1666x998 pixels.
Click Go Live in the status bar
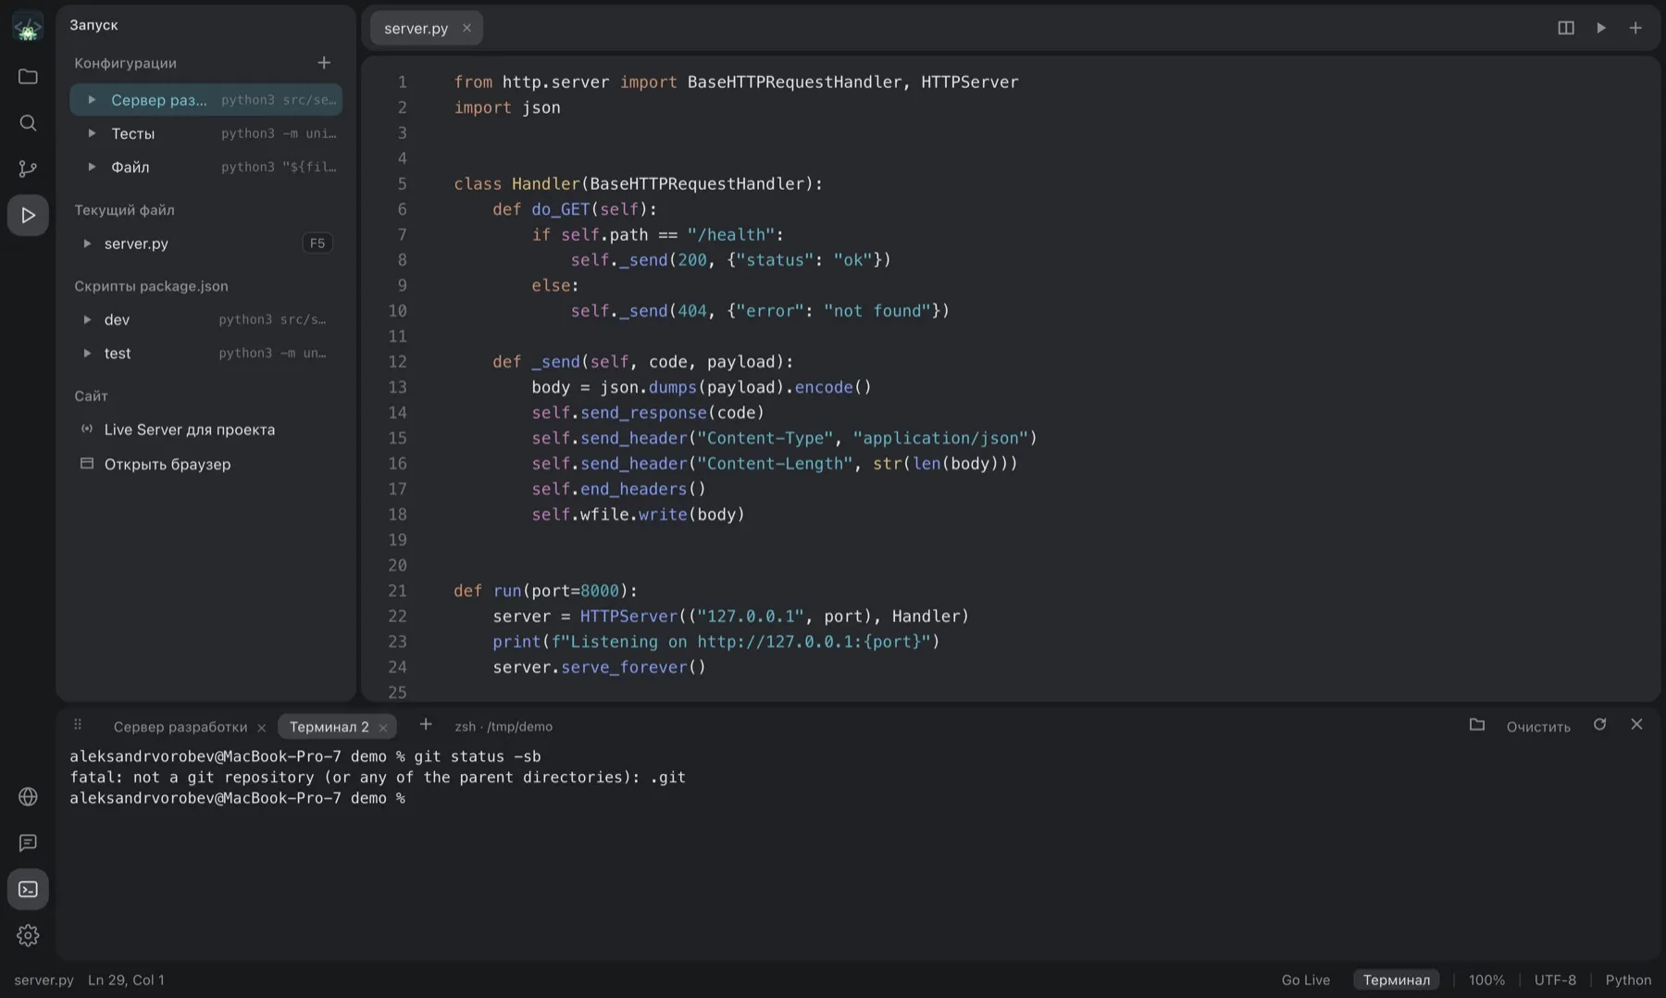coord(1306,979)
